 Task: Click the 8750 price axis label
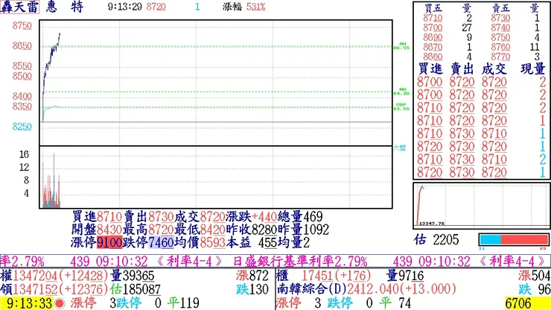22,25
